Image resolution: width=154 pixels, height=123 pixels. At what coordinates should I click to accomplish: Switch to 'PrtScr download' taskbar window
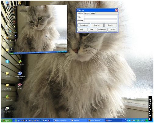(x=96, y=121)
